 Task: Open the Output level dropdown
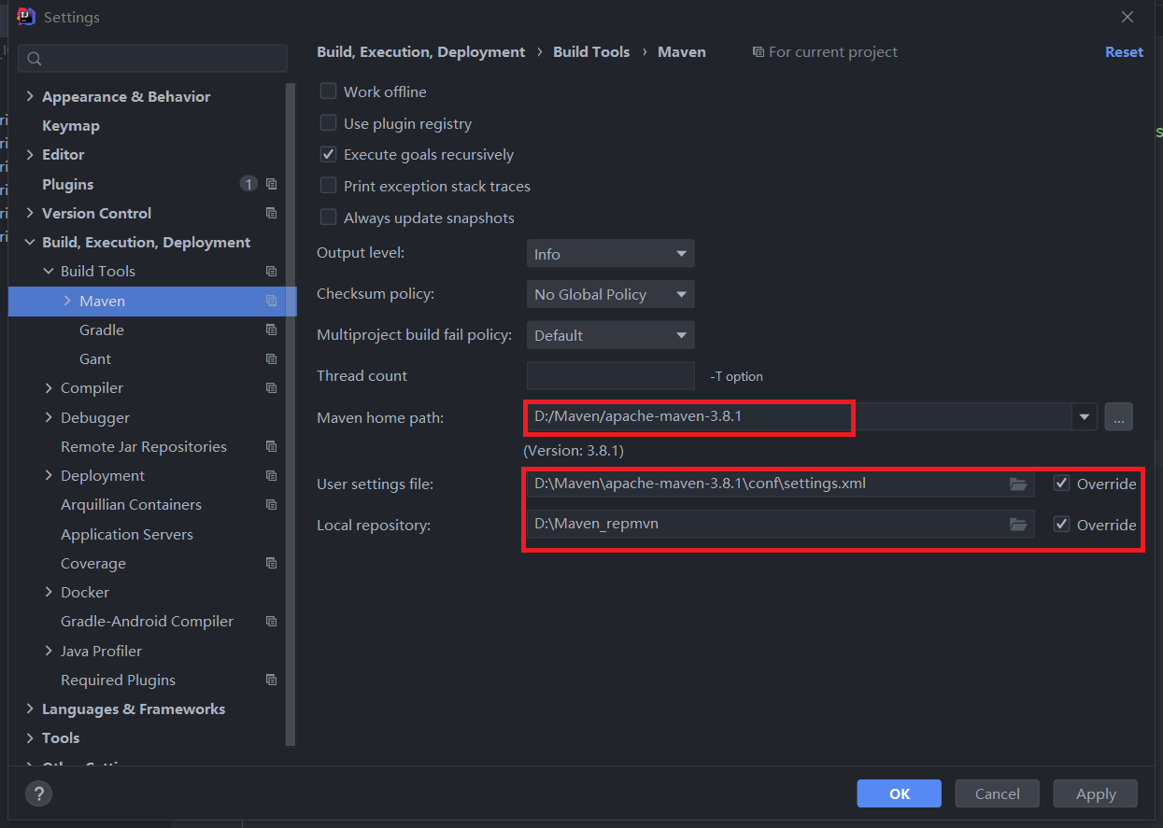pos(611,254)
